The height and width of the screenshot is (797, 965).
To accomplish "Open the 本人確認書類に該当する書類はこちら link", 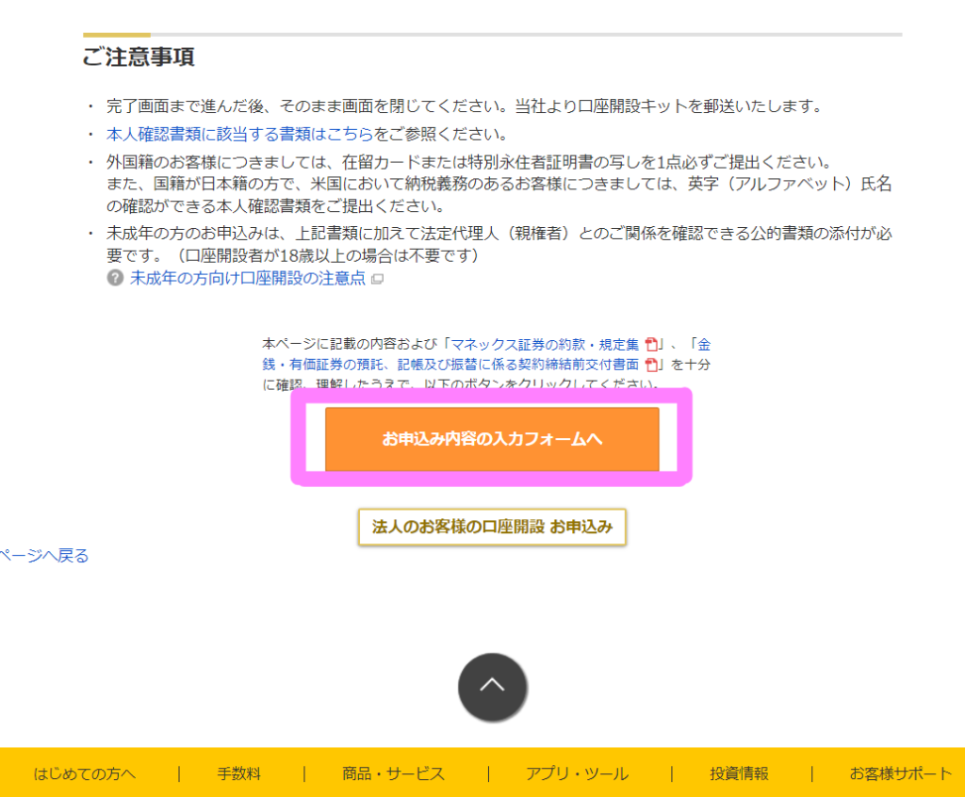I will [x=240, y=134].
